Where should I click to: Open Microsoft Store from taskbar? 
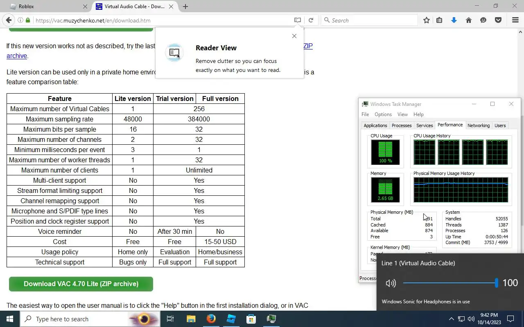coord(251,319)
